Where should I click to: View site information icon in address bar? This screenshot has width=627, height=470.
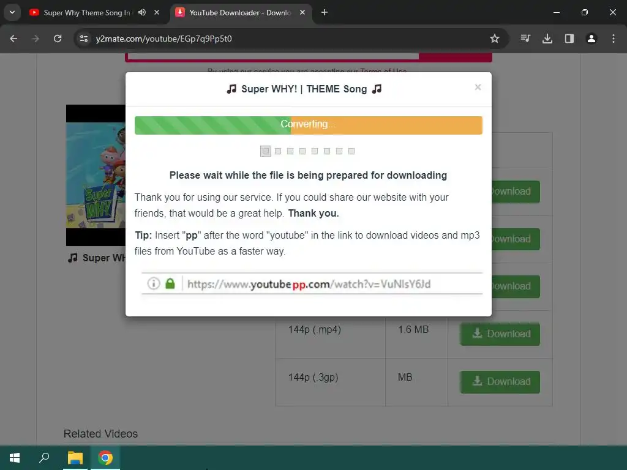click(x=84, y=39)
